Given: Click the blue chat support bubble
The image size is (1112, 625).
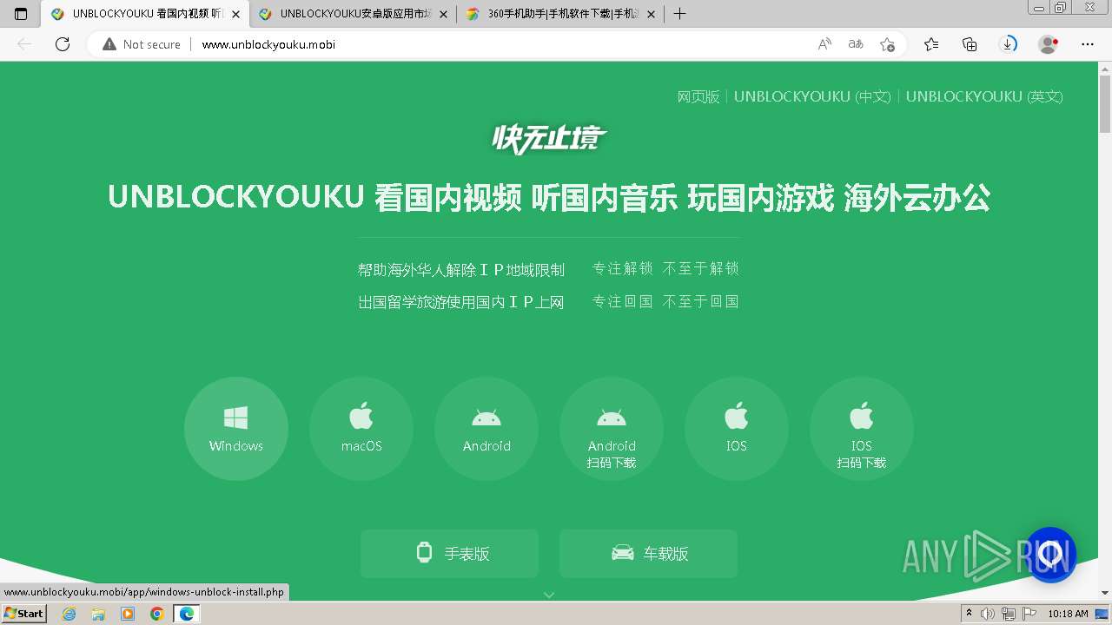Looking at the screenshot, I should (1050, 554).
